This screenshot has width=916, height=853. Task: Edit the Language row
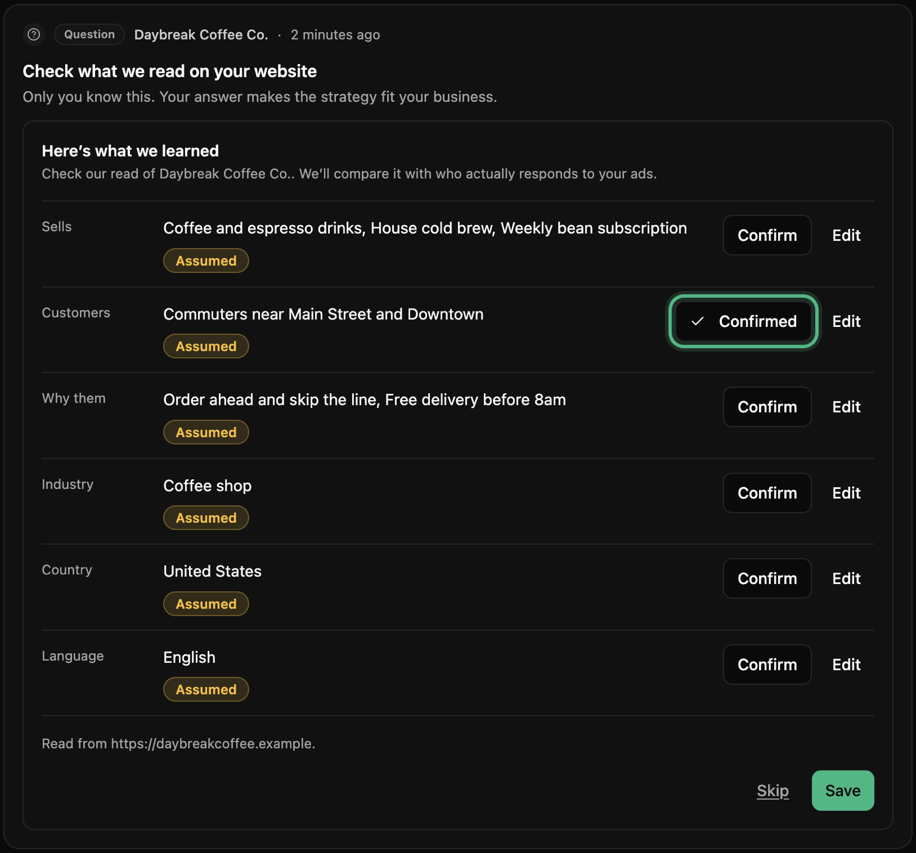(846, 665)
